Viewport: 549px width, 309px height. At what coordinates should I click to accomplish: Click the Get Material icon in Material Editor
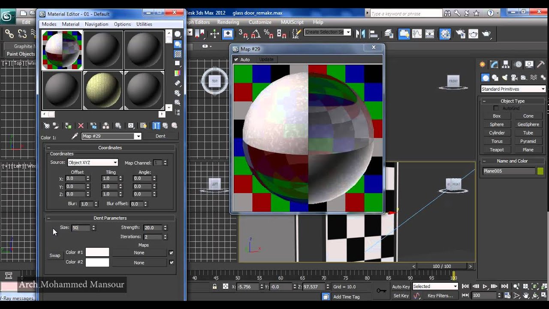point(47,126)
